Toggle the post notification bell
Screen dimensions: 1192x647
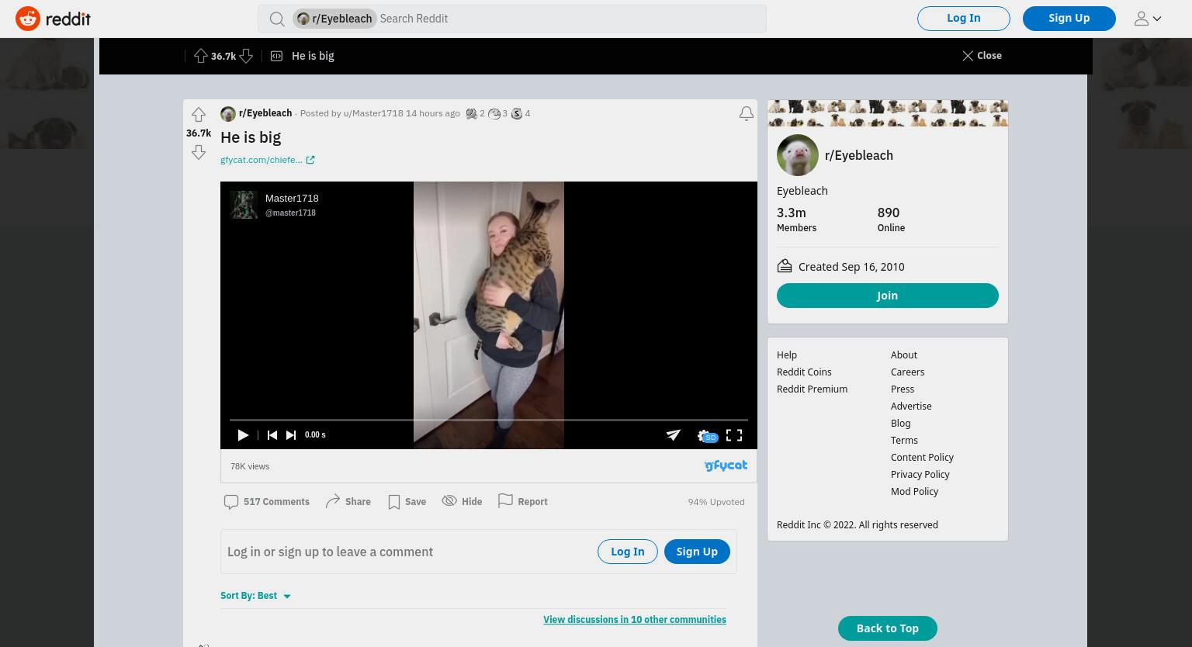[x=747, y=114]
